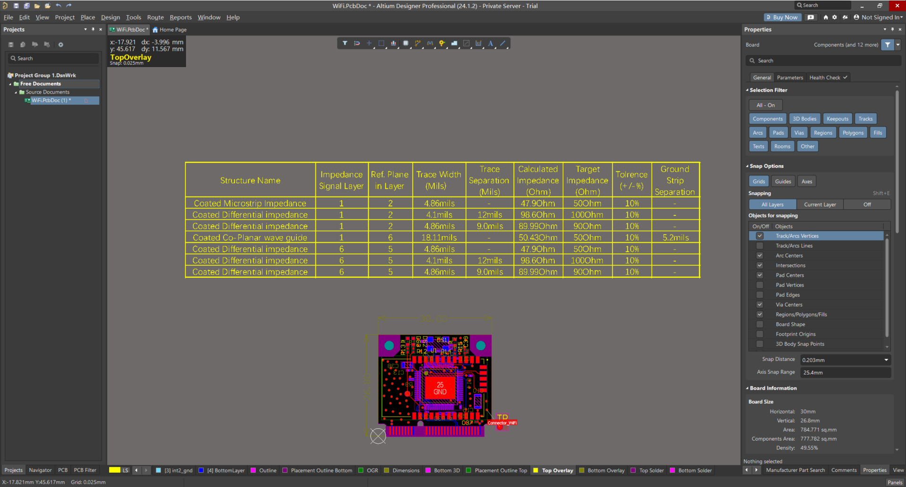Click the selection filter funnel in Active Bar
The width and height of the screenshot is (906, 487).
click(345, 43)
